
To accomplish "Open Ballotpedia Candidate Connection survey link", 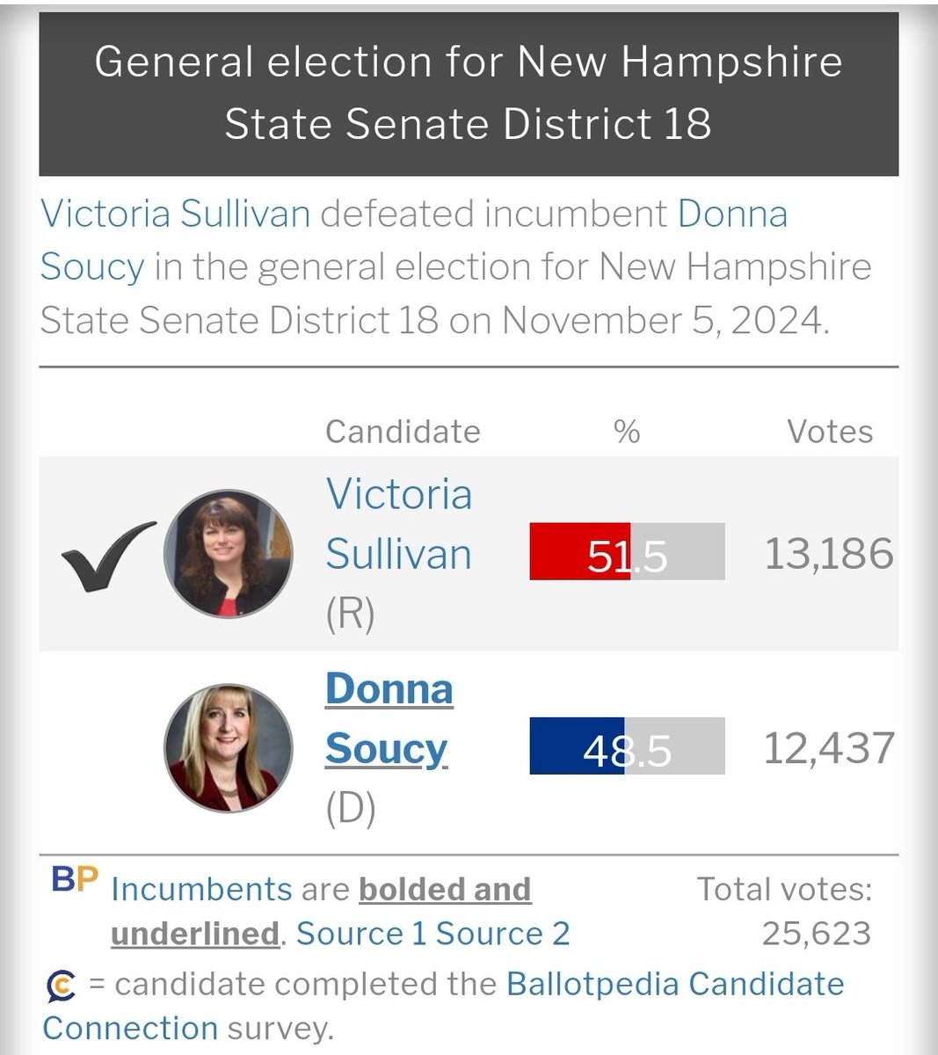I will (674, 984).
